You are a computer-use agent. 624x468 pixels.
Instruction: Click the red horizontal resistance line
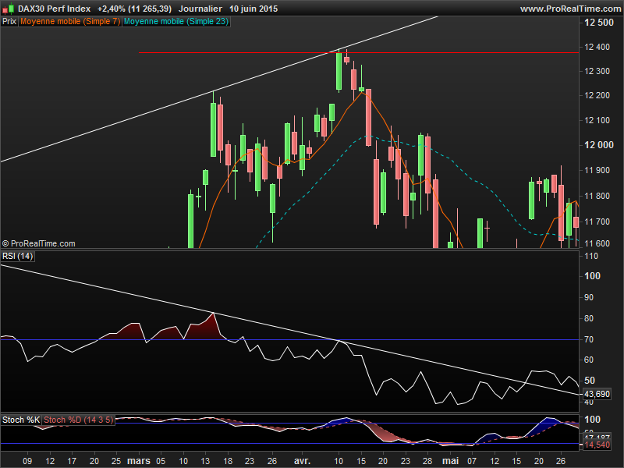359,52
